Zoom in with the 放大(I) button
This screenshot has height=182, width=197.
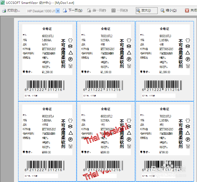point(146,11)
